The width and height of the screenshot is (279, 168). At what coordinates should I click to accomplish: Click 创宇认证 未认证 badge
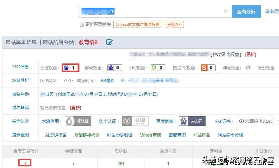coord(135,121)
